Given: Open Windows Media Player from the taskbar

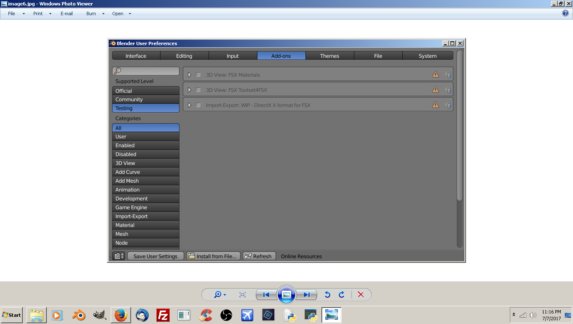Looking at the screenshot, I should [57, 315].
